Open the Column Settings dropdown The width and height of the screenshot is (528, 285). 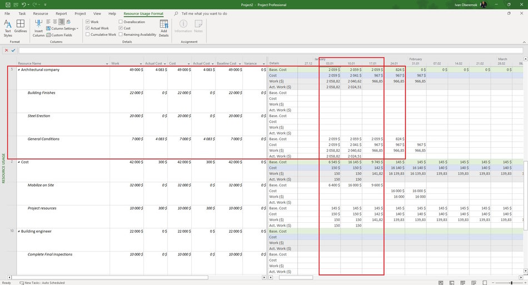62,28
